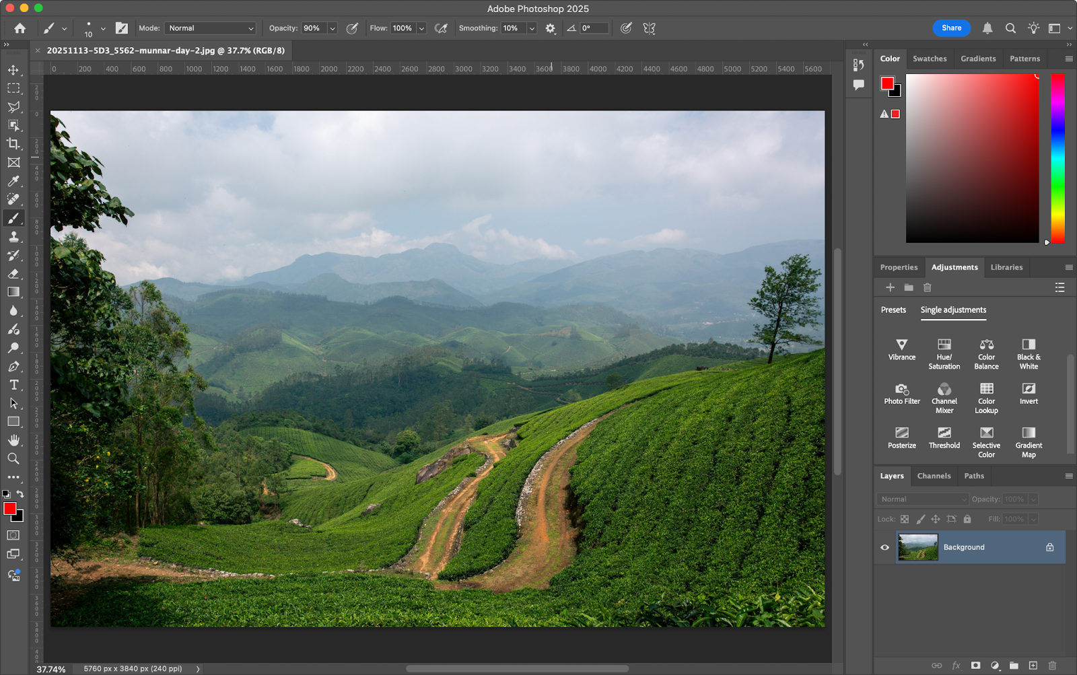Select the Eraser tool
Screen dimensions: 1077x675
tap(13, 274)
